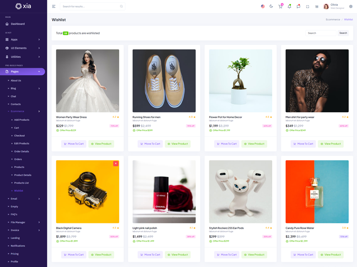
Task: Toggle fullscreen mode icon in header
Action: click(x=307, y=7)
